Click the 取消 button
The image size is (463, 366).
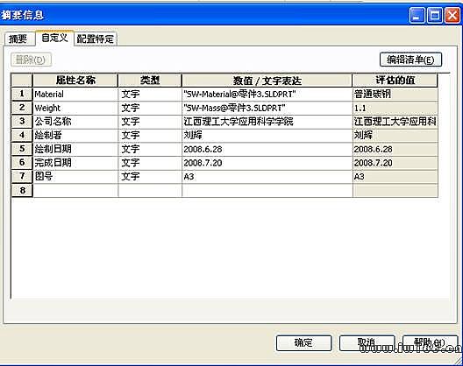367,342
